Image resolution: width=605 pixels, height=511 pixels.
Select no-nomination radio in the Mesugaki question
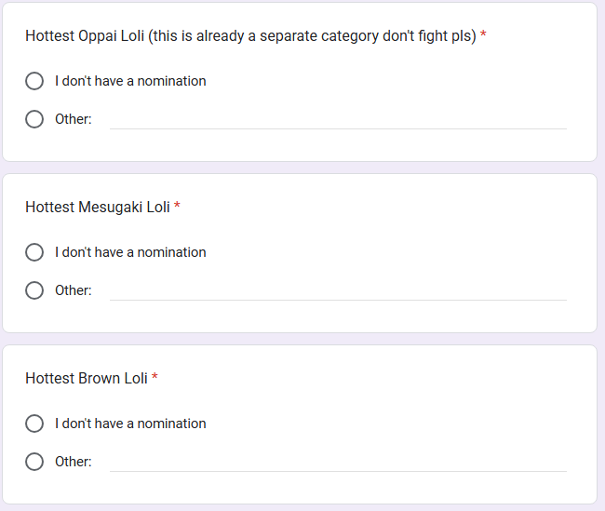point(34,252)
